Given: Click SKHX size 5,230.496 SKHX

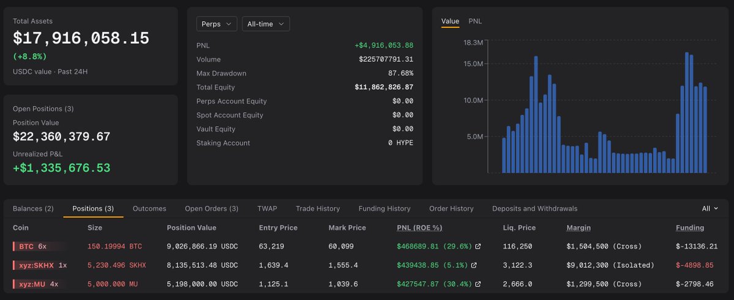Looking at the screenshot, I should [x=116, y=265].
